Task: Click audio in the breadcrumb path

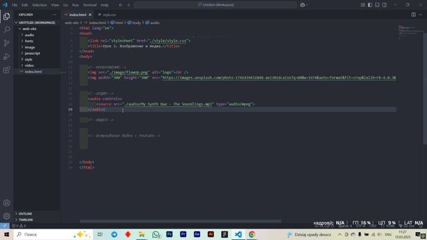Action: (x=155, y=23)
